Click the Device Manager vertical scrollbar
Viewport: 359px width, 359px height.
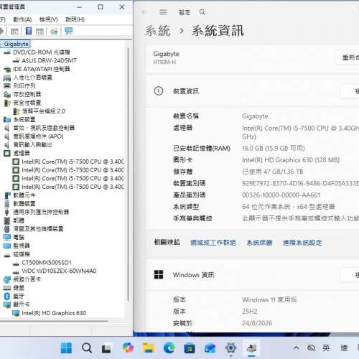coord(129,174)
